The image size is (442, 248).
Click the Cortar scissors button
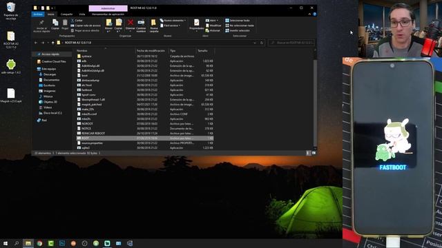(x=77, y=21)
